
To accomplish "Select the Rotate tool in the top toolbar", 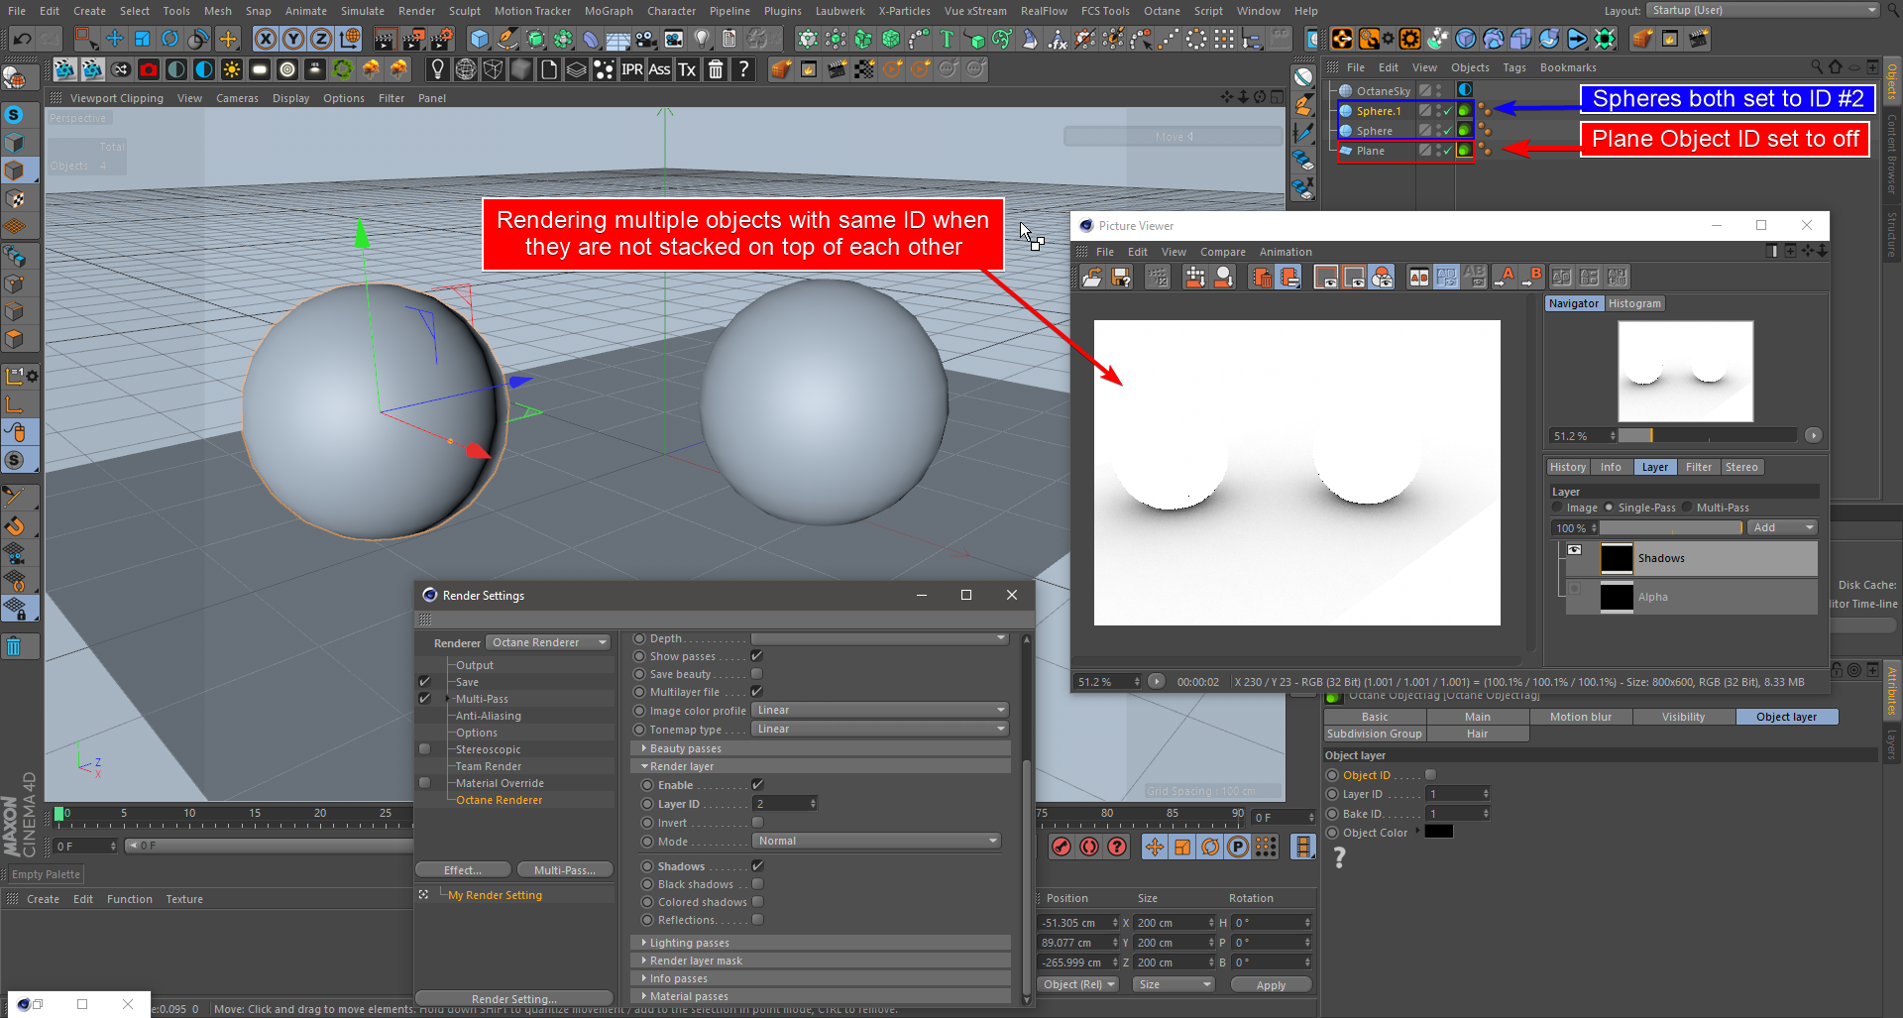I will tap(170, 39).
